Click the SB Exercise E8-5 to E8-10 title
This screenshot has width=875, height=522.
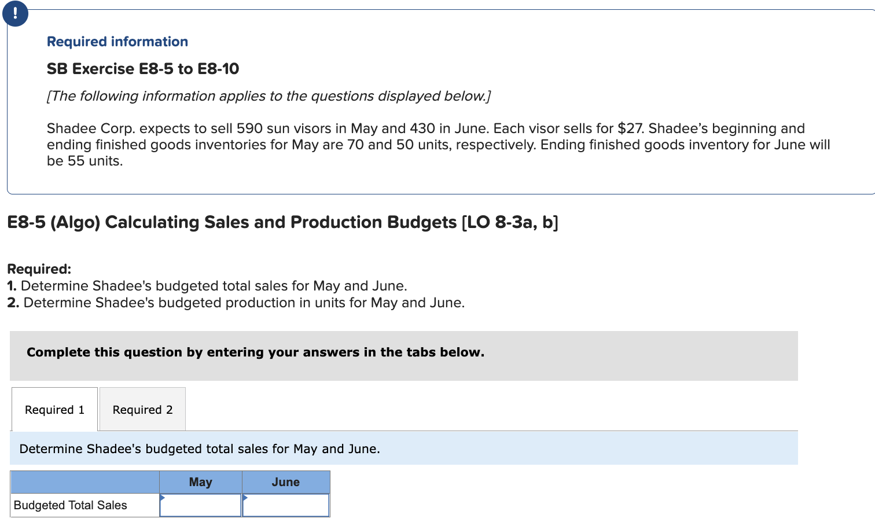coord(143,69)
